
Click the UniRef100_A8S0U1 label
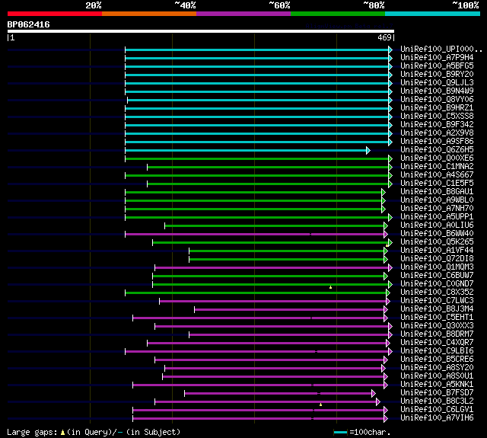pyautogui.click(x=437, y=376)
